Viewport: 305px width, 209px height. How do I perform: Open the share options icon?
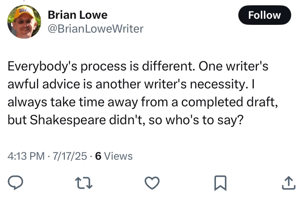click(x=288, y=183)
